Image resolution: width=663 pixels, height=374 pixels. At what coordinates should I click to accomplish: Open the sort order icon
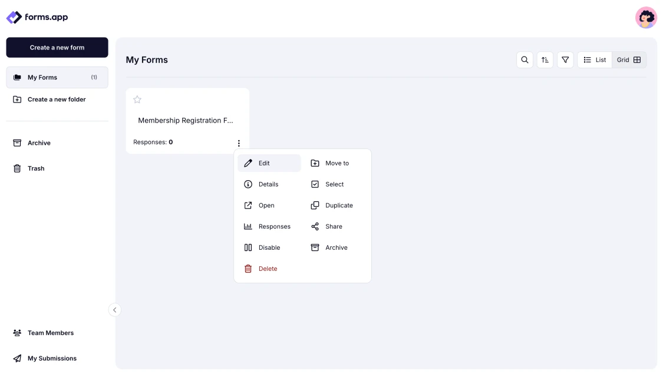click(x=545, y=60)
